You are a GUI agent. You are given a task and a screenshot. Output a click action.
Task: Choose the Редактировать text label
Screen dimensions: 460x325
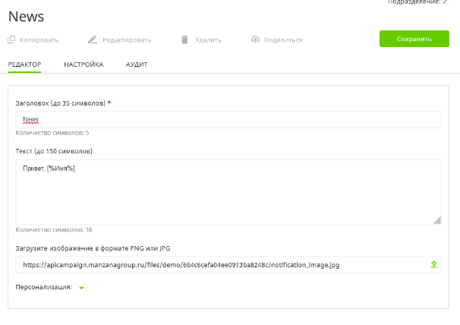click(x=127, y=40)
